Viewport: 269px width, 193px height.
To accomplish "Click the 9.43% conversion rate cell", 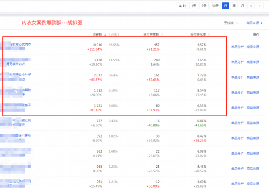I will click(202, 167).
